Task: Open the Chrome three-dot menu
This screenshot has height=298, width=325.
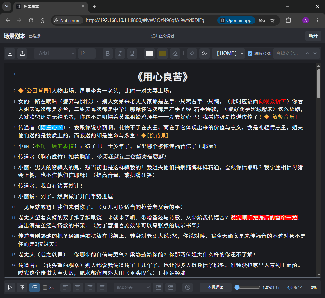Action: pos(317,20)
